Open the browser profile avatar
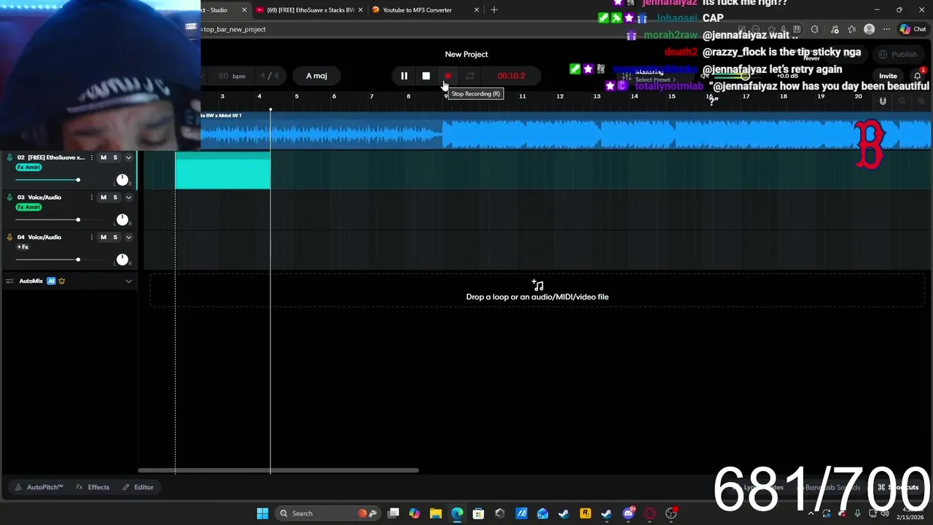This screenshot has width=933, height=525. [869, 29]
